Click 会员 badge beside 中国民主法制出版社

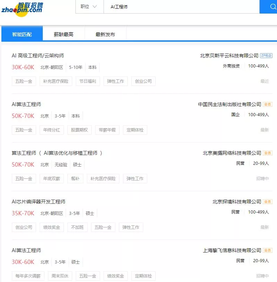pos(268,104)
